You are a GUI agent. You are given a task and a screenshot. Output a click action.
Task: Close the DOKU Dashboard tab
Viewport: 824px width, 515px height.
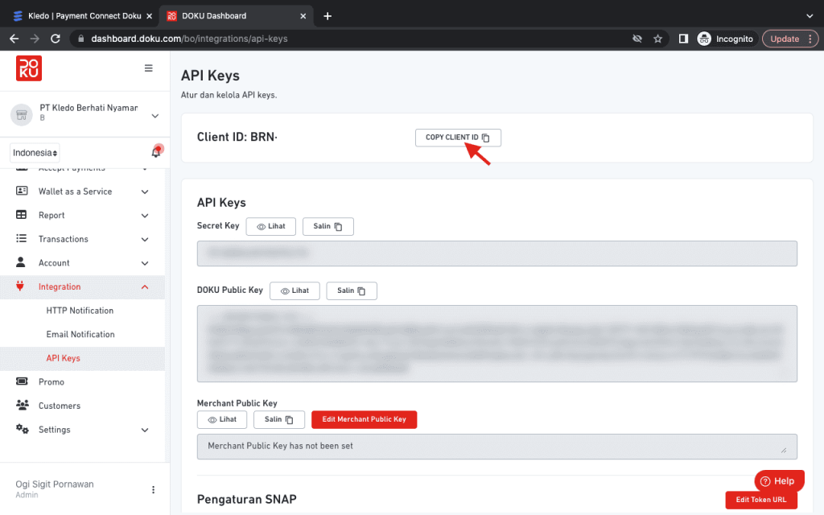[x=303, y=16]
